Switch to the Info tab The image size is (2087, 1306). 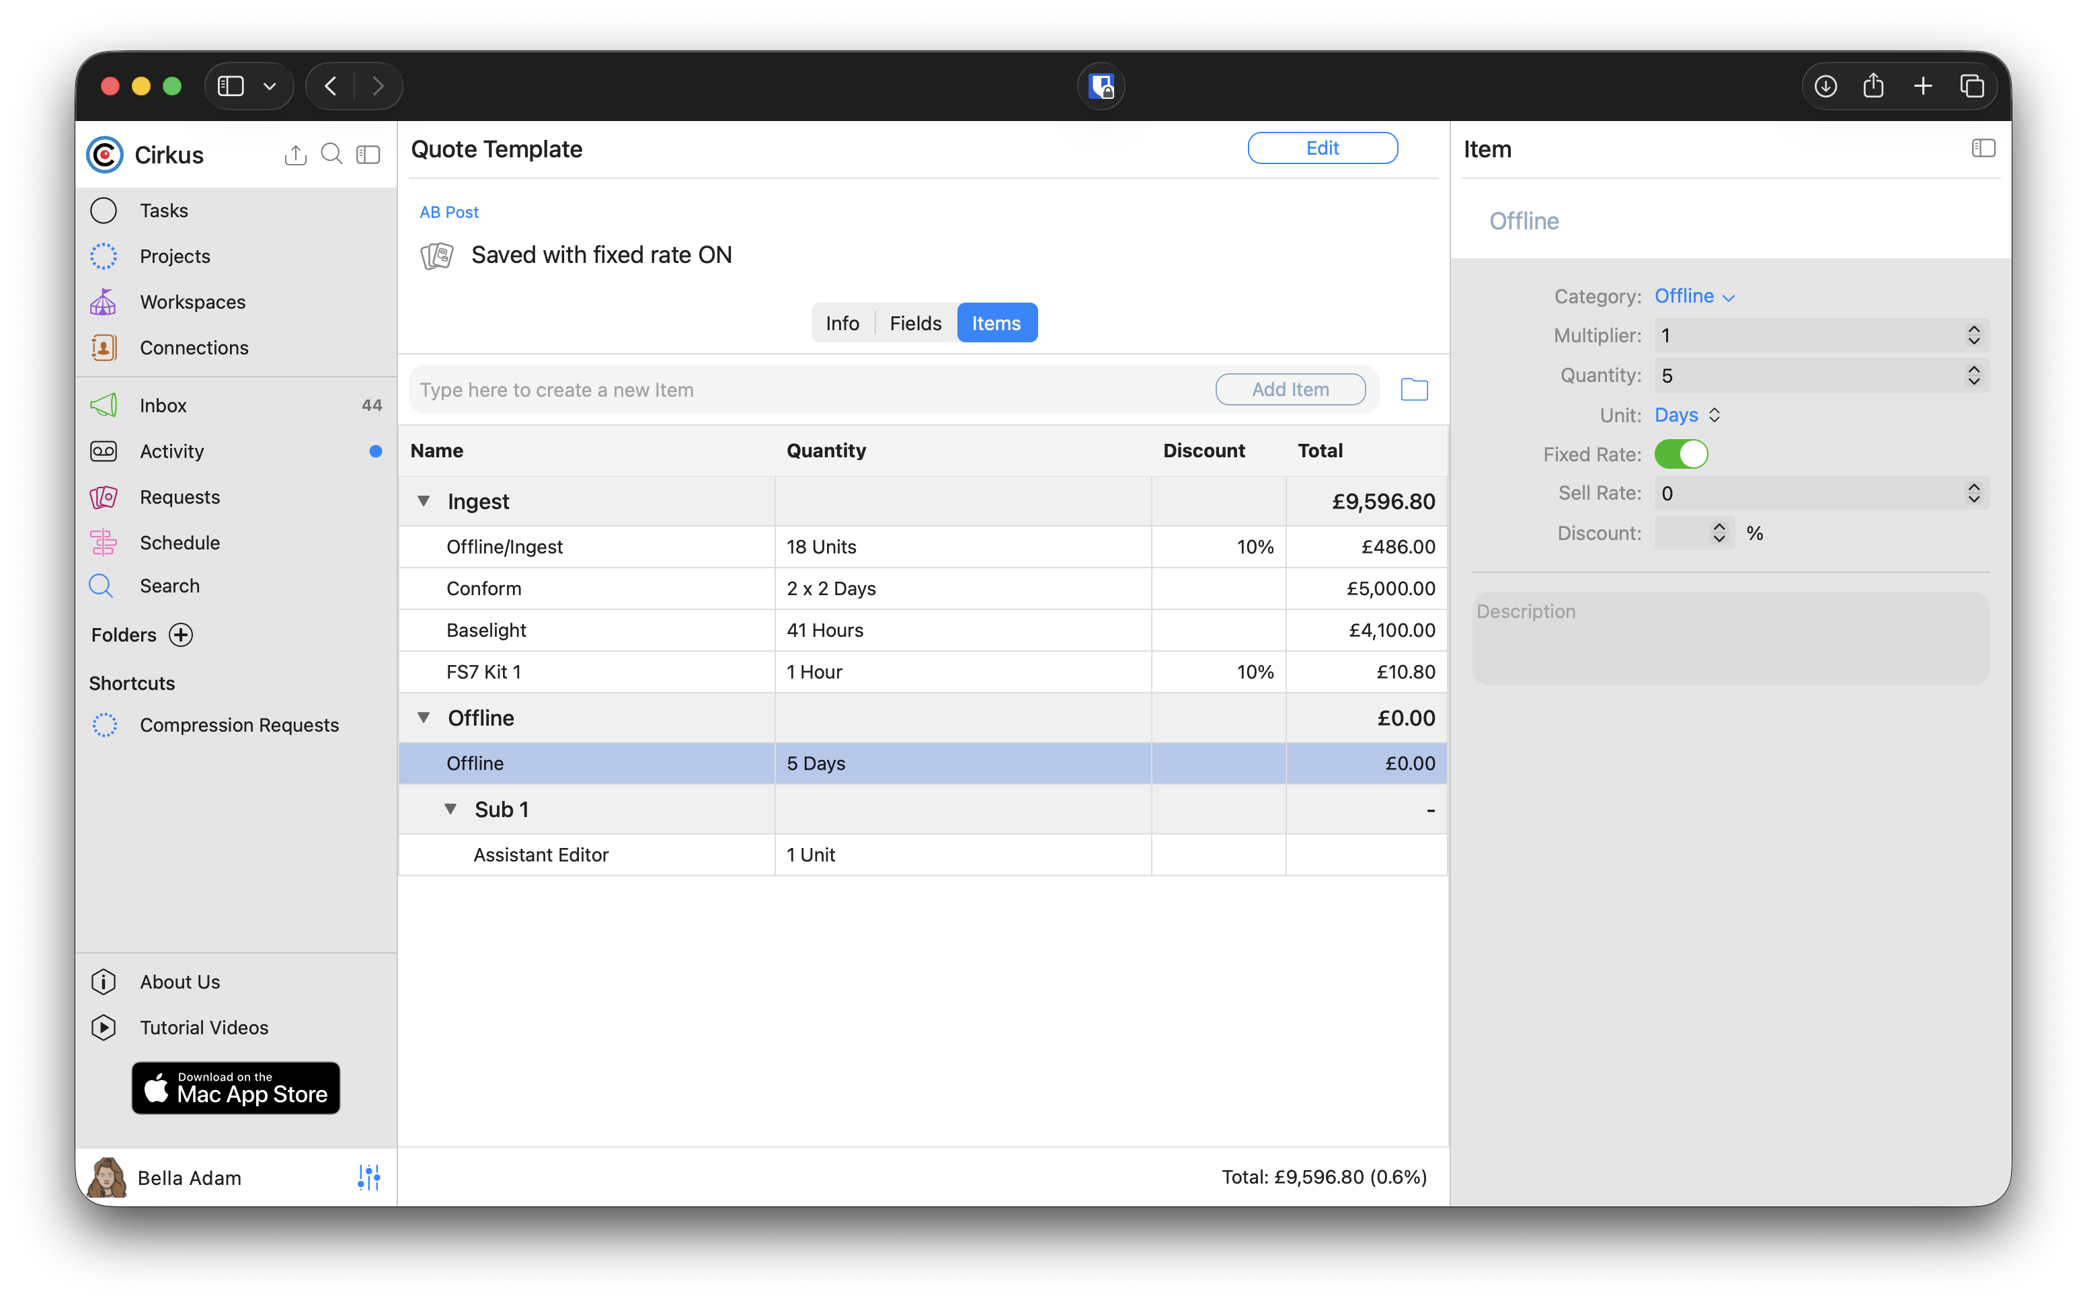(x=842, y=323)
